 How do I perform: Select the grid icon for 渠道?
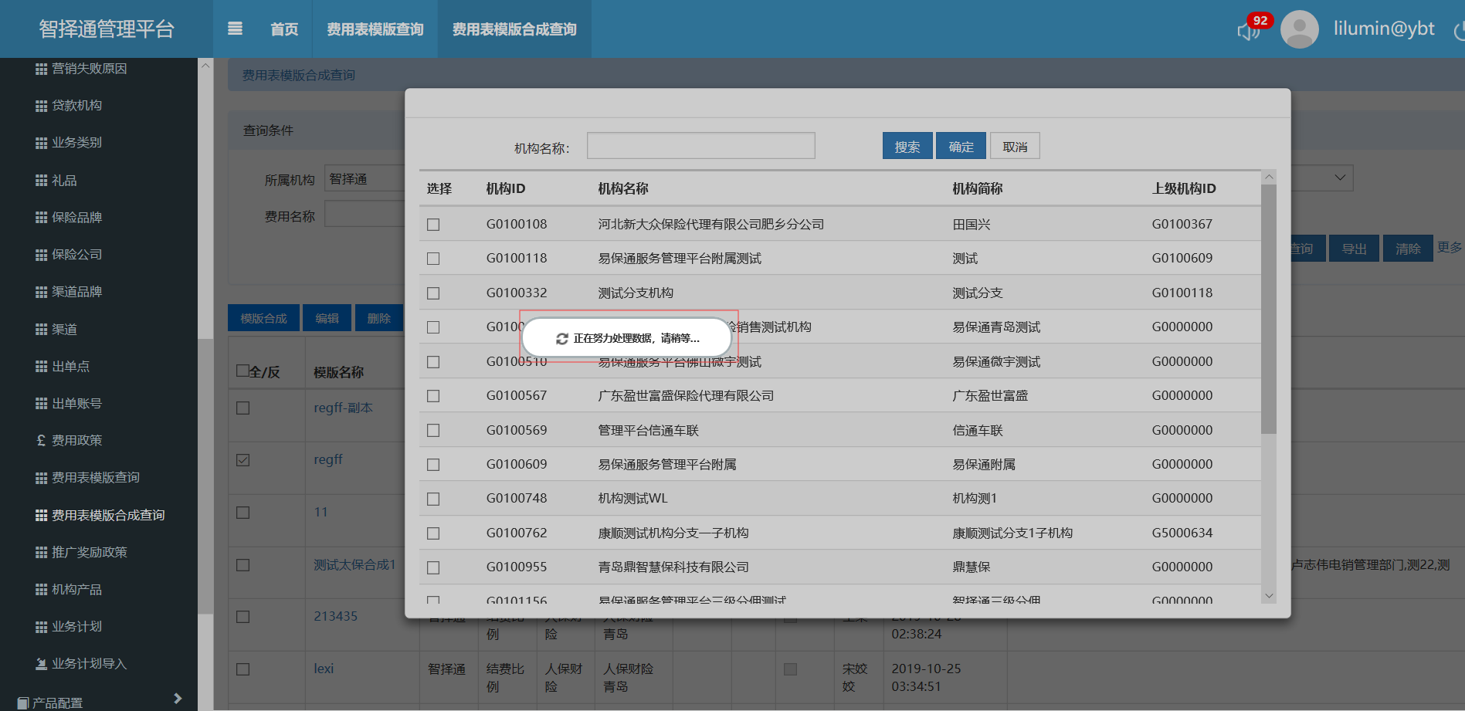[42, 330]
